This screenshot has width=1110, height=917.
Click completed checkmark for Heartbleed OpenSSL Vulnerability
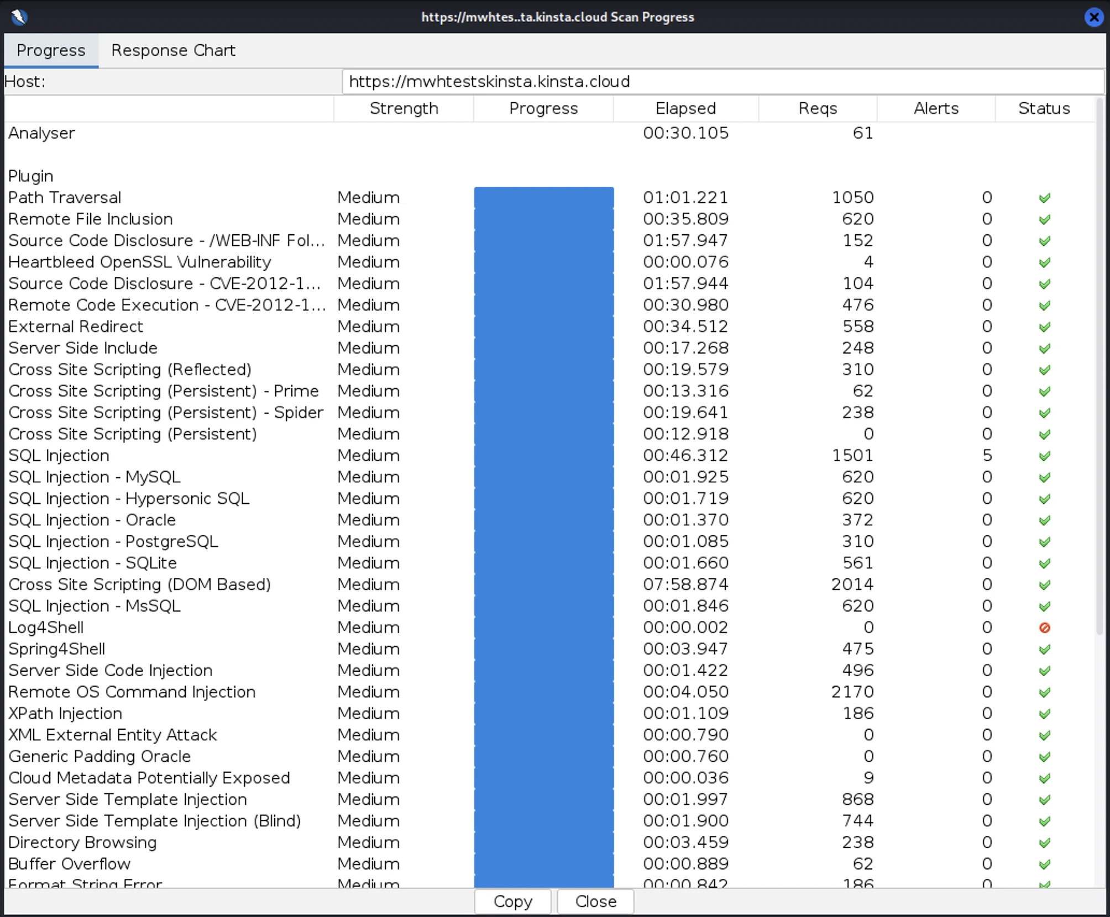[x=1044, y=262]
